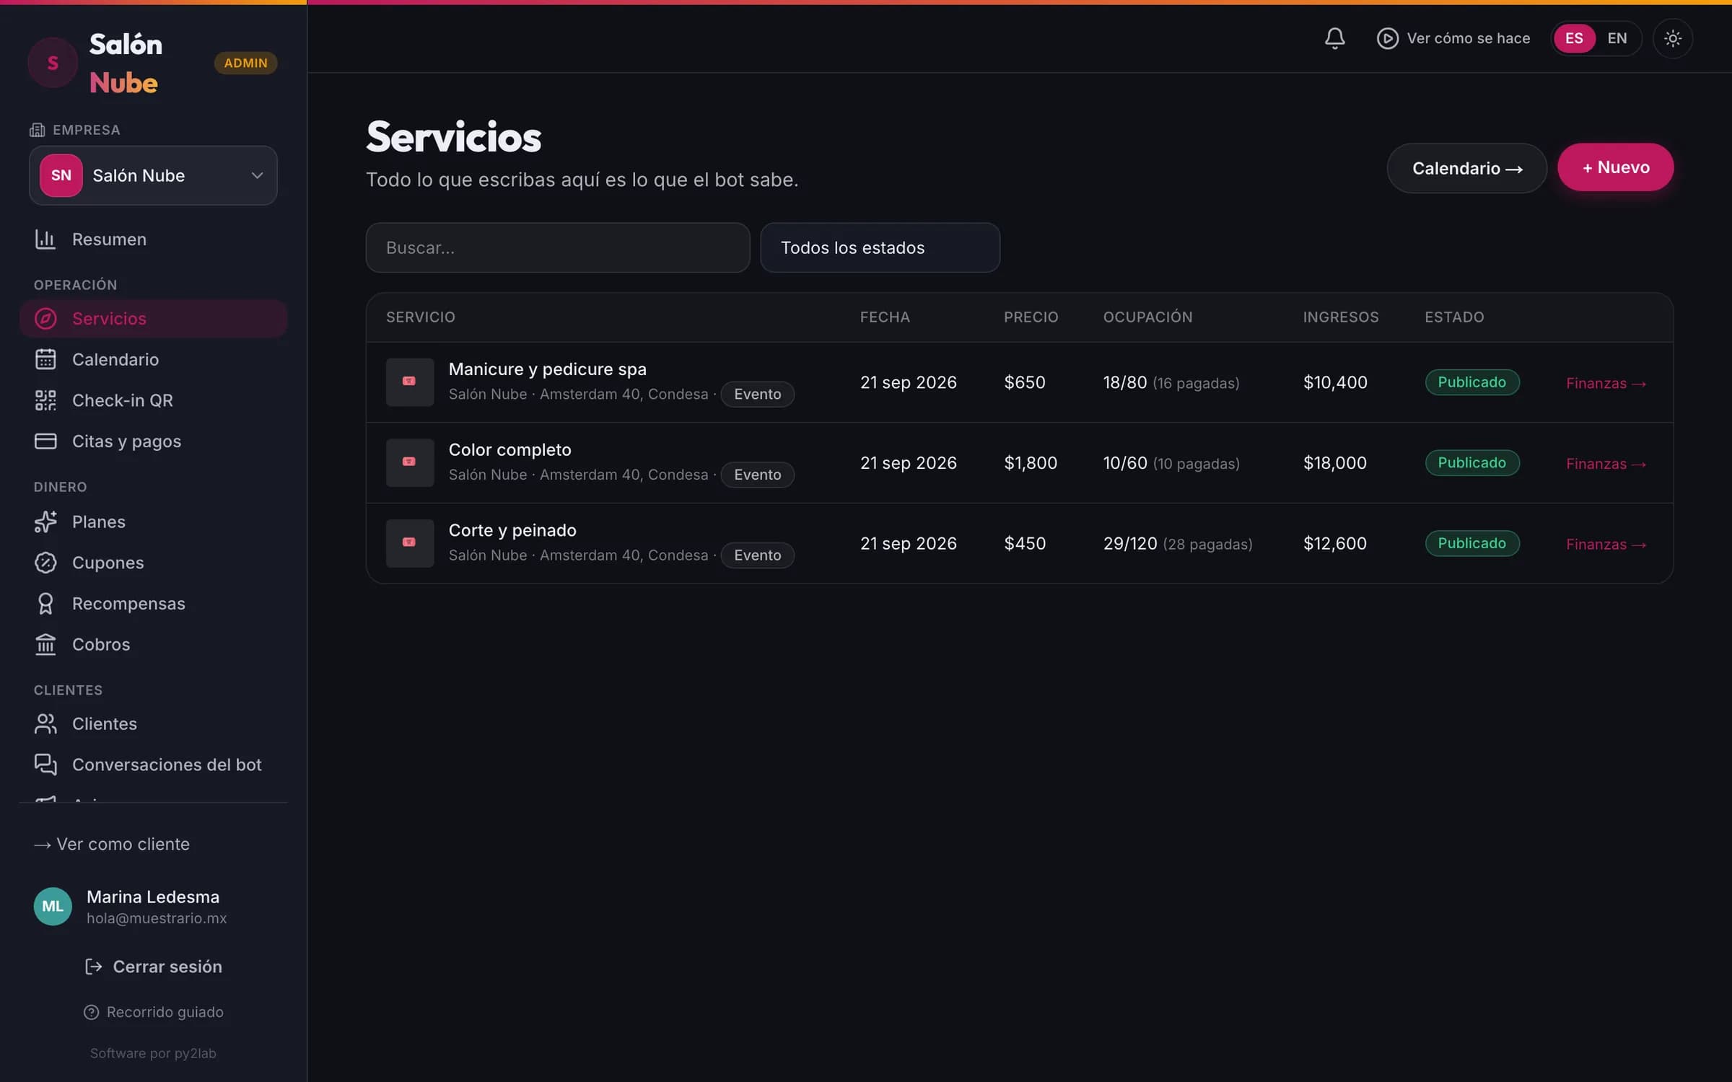The height and width of the screenshot is (1082, 1732).
Task: Open Finanzas link for Manicure y pedicure spa
Action: point(1606,383)
